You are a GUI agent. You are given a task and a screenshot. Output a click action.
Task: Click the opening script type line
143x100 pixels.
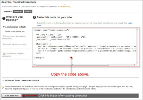pyautogui.click(x=51, y=30)
